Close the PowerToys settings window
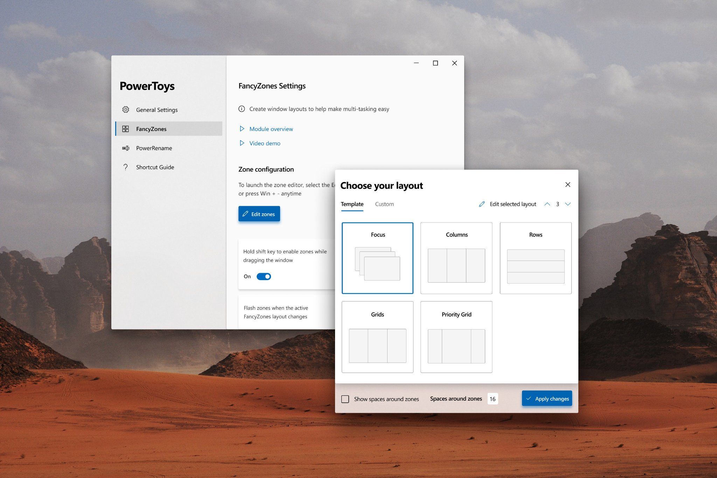This screenshot has height=478, width=717. coord(454,63)
